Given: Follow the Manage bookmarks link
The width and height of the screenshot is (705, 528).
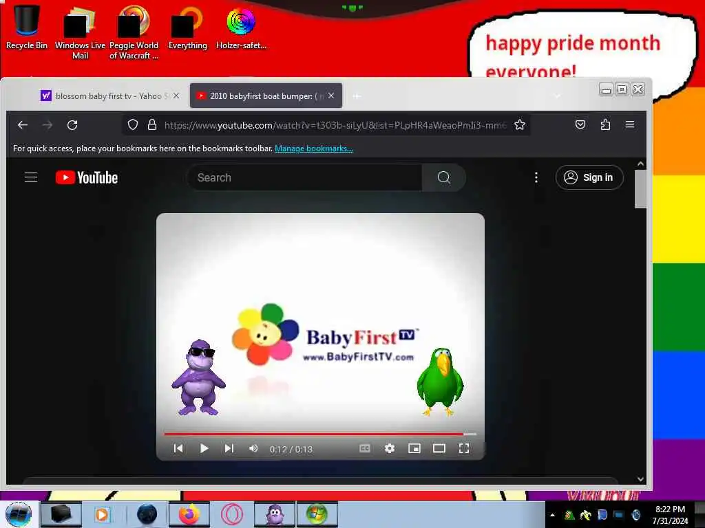Looking at the screenshot, I should pos(313,148).
